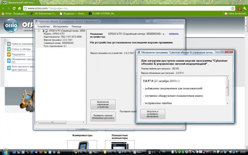248x155 pixels.
Task: Open the Устройства menu
Action: 43,26
